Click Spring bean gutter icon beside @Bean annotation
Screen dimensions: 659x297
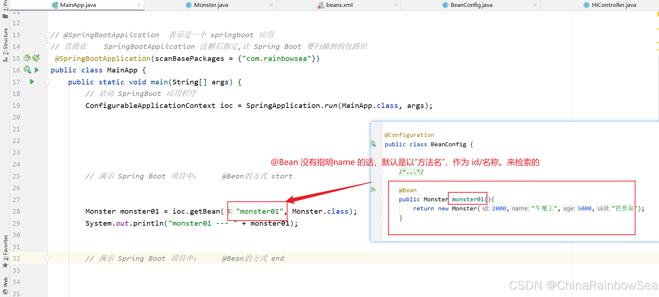click(373, 189)
